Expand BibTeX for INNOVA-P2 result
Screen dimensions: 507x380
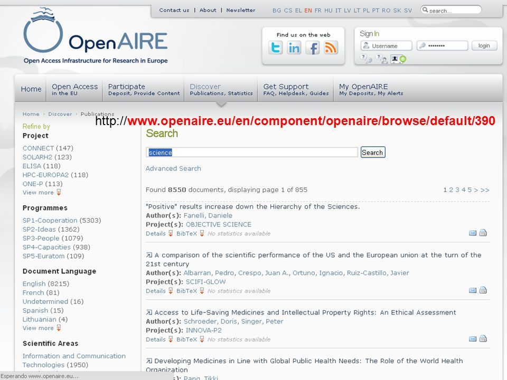tap(190, 339)
